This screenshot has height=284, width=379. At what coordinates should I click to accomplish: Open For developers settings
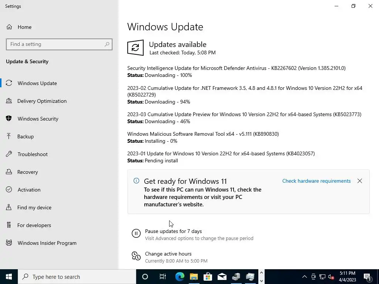click(x=34, y=225)
